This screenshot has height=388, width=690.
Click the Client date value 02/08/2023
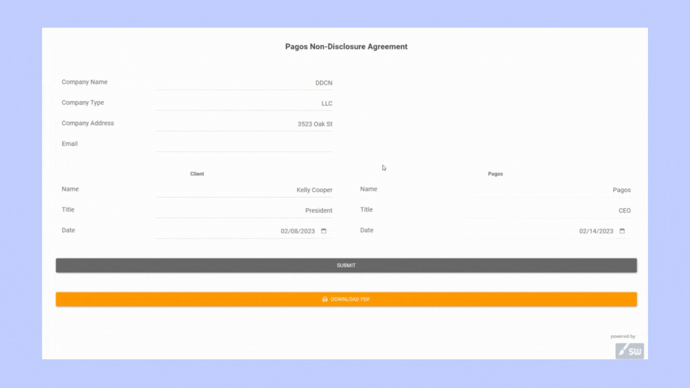[x=298, y=231]
